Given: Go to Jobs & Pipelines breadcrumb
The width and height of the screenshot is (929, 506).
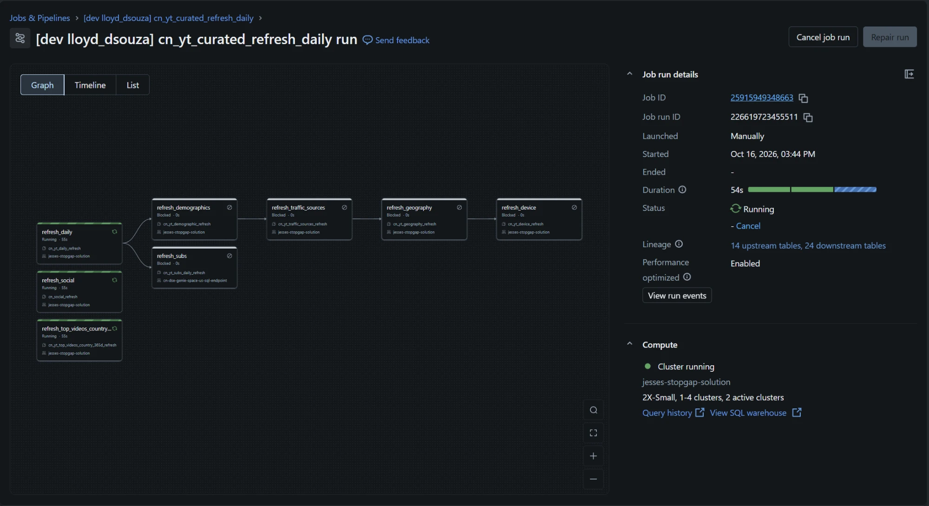Looking at the screenshot, I should pyautogui.click(x=39, y=18).
